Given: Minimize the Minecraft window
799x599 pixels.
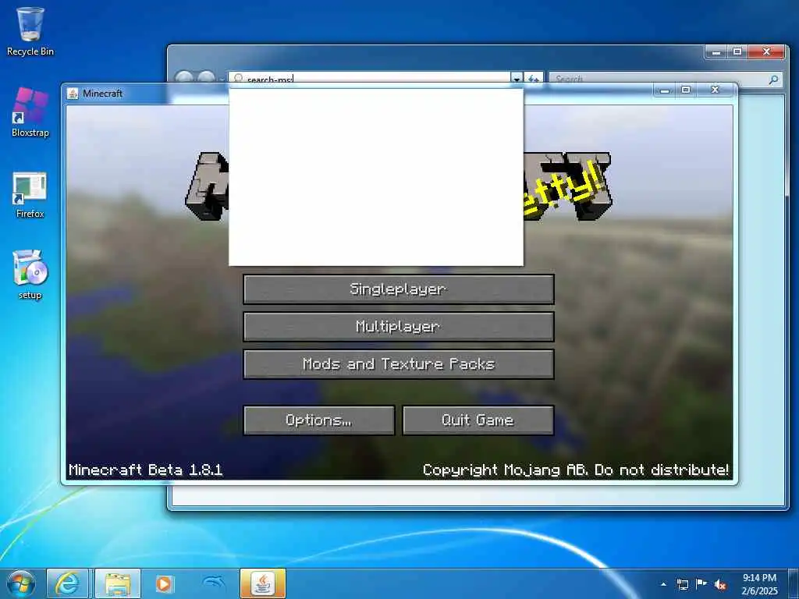Looking at the screenshot, I should (665, 90).
